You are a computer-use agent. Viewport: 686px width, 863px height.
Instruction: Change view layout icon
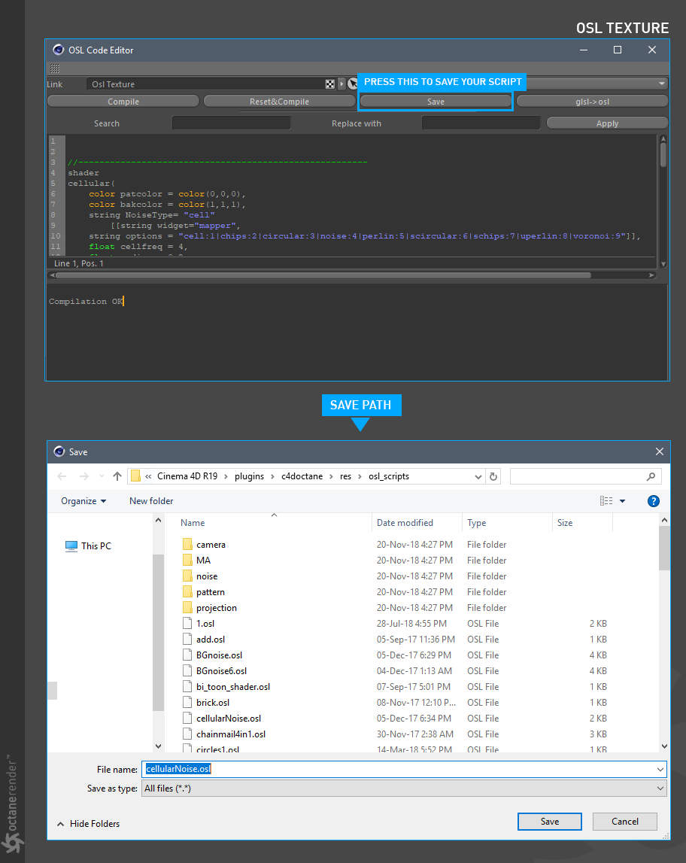click(606, 501)
